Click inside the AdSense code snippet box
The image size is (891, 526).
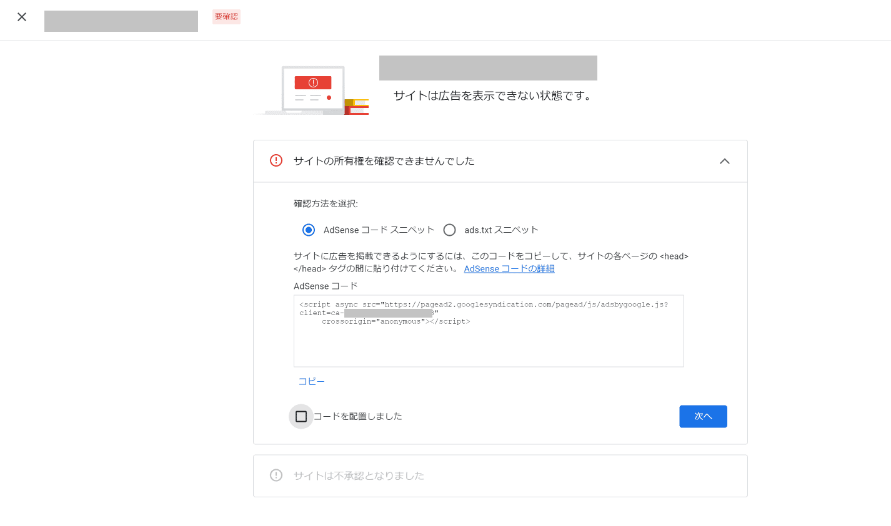[x=488, y=343]
